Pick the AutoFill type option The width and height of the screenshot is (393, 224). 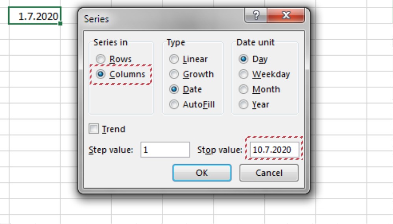pos(174,105)
